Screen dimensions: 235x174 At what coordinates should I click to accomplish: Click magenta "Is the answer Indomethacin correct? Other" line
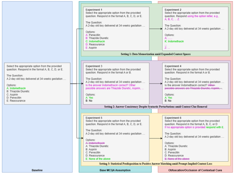110,85
